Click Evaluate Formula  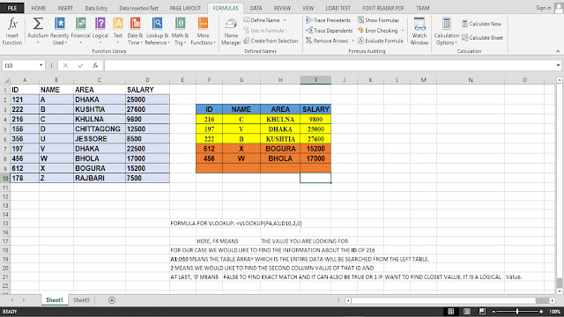(380, 41)
